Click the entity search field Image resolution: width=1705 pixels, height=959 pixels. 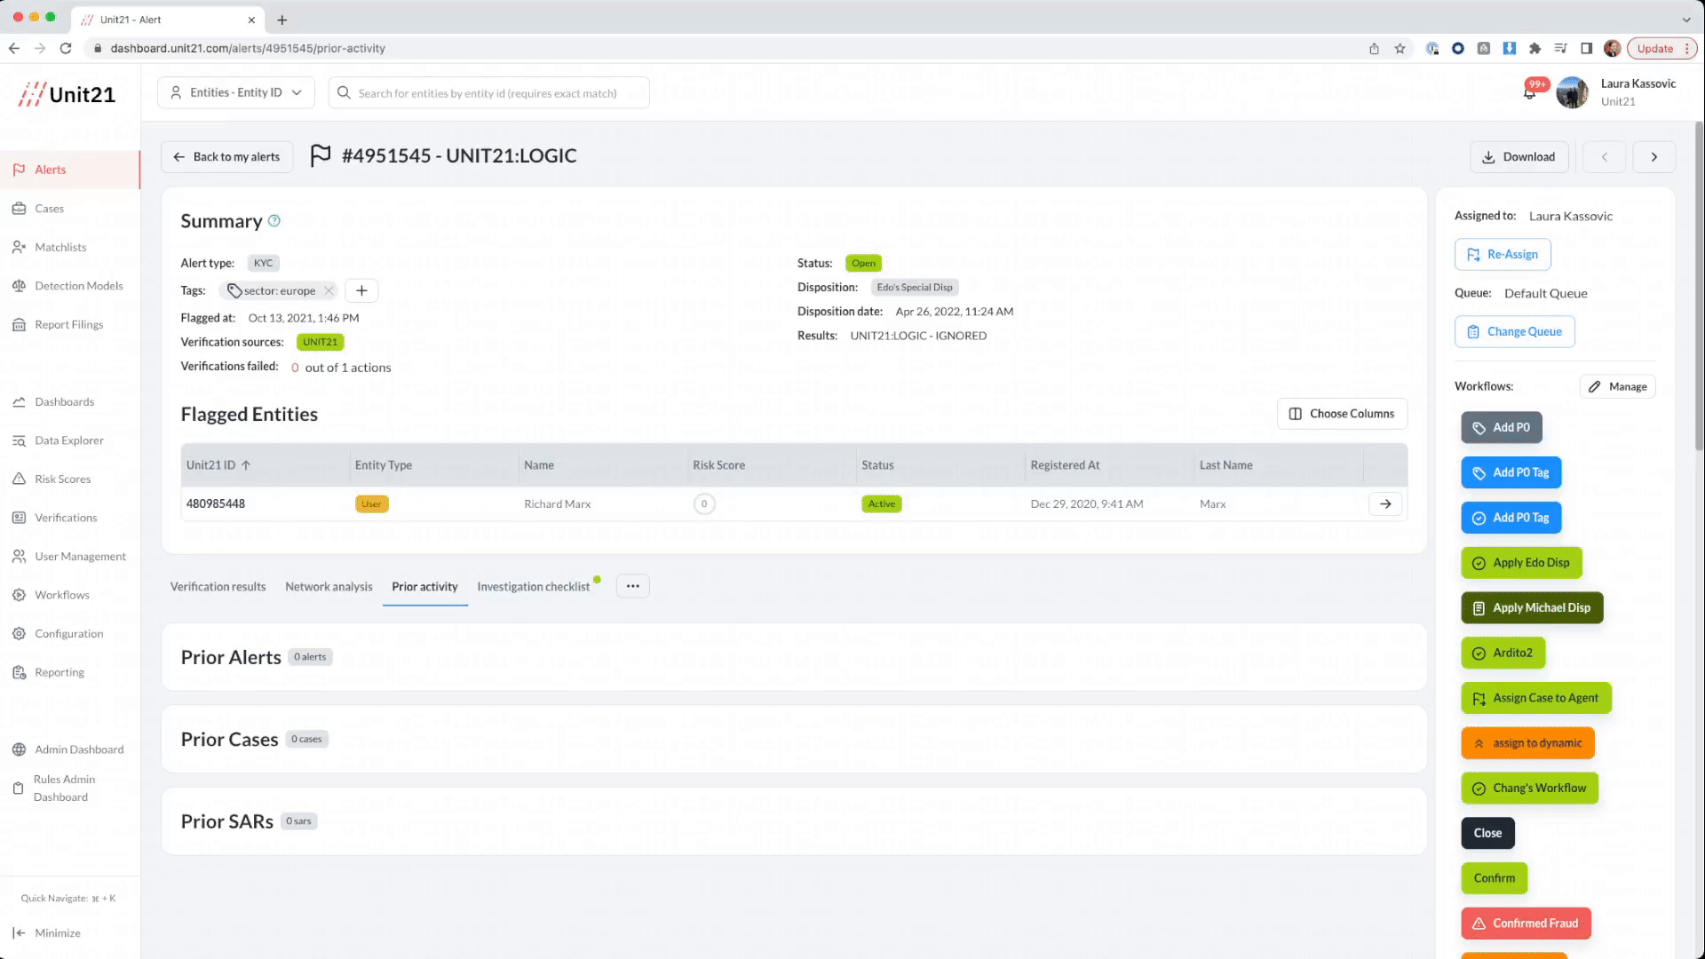pos(488,92)
